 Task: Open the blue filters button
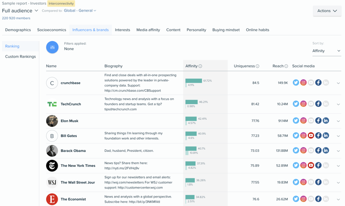[x=52, y=47]
